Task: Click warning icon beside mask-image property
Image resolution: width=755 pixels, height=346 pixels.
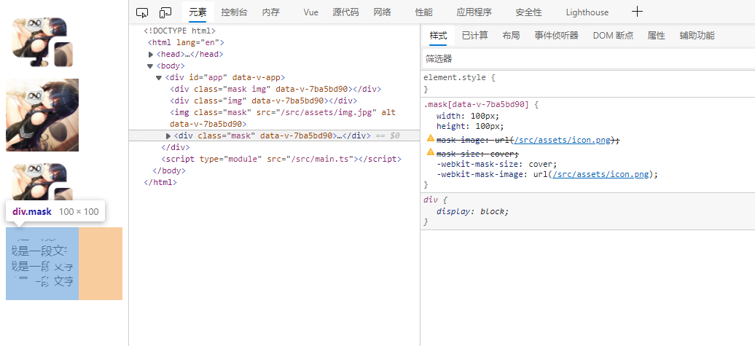Action: 431,138
